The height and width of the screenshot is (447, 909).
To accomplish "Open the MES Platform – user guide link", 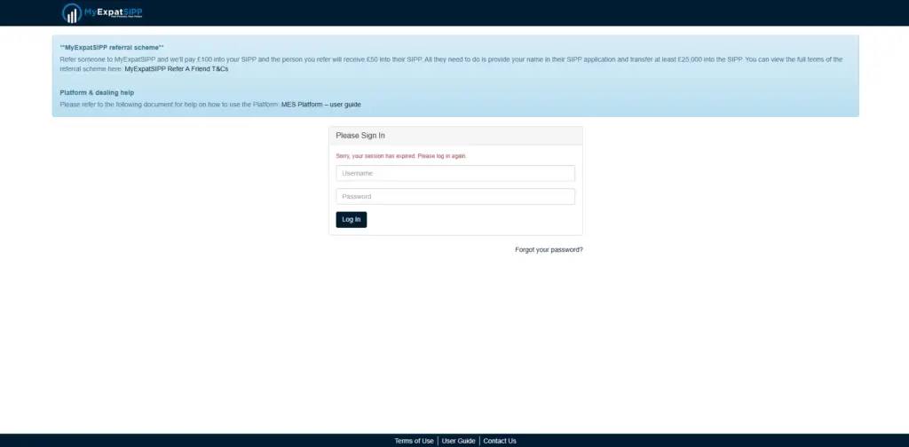I will pyautogui.click(x=321, y=105).
